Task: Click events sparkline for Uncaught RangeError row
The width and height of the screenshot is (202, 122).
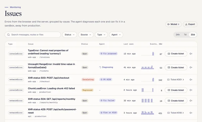Action: pos(147,68)
